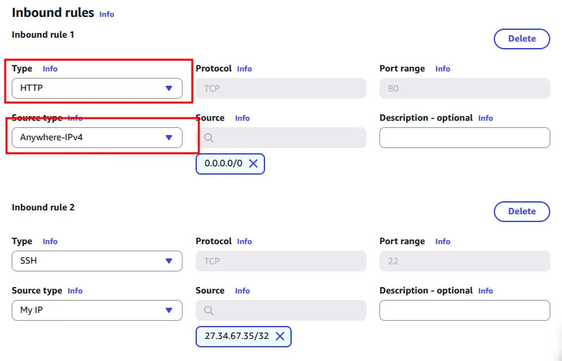Focus the Description field of rule 1
The image size is (562, 361).
click(465, 138)
